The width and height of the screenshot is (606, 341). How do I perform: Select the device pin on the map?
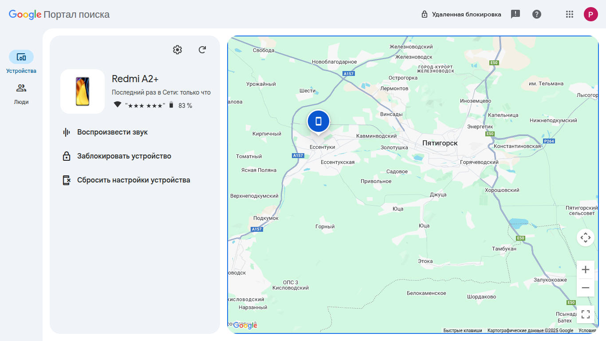tap(319, 122)
